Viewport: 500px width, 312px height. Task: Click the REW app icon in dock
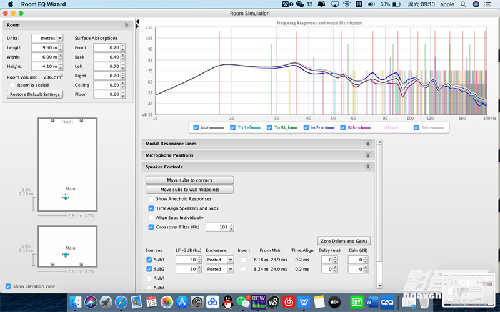[258, 302]
